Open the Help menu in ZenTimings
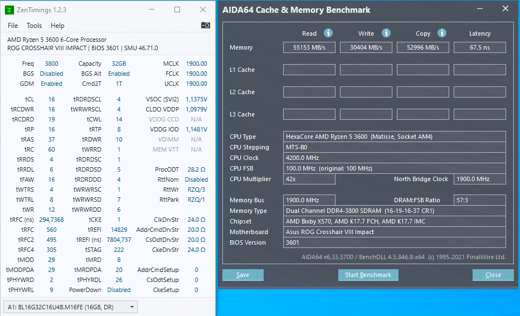The image size is (520, 316). 57,26
